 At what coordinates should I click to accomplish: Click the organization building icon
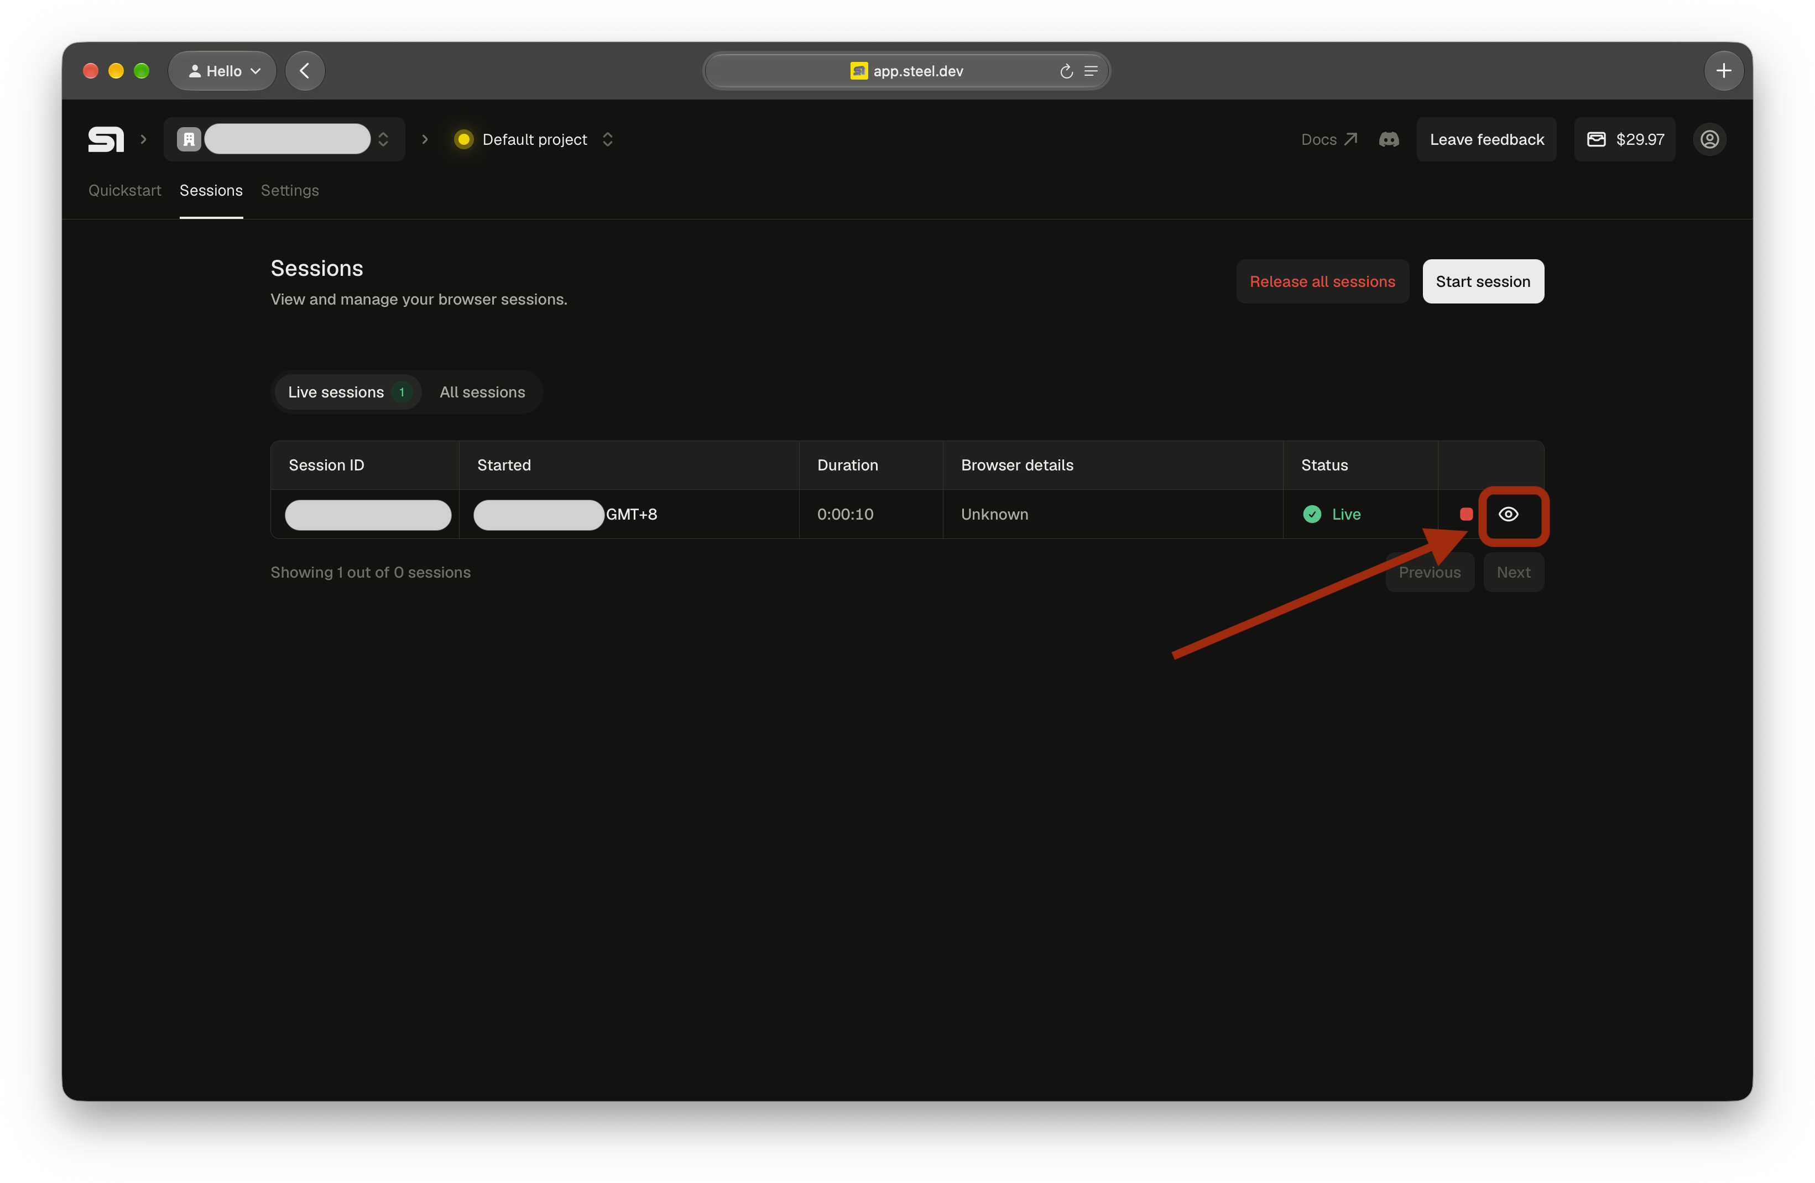pyautogui.click(x=189, y=139)
